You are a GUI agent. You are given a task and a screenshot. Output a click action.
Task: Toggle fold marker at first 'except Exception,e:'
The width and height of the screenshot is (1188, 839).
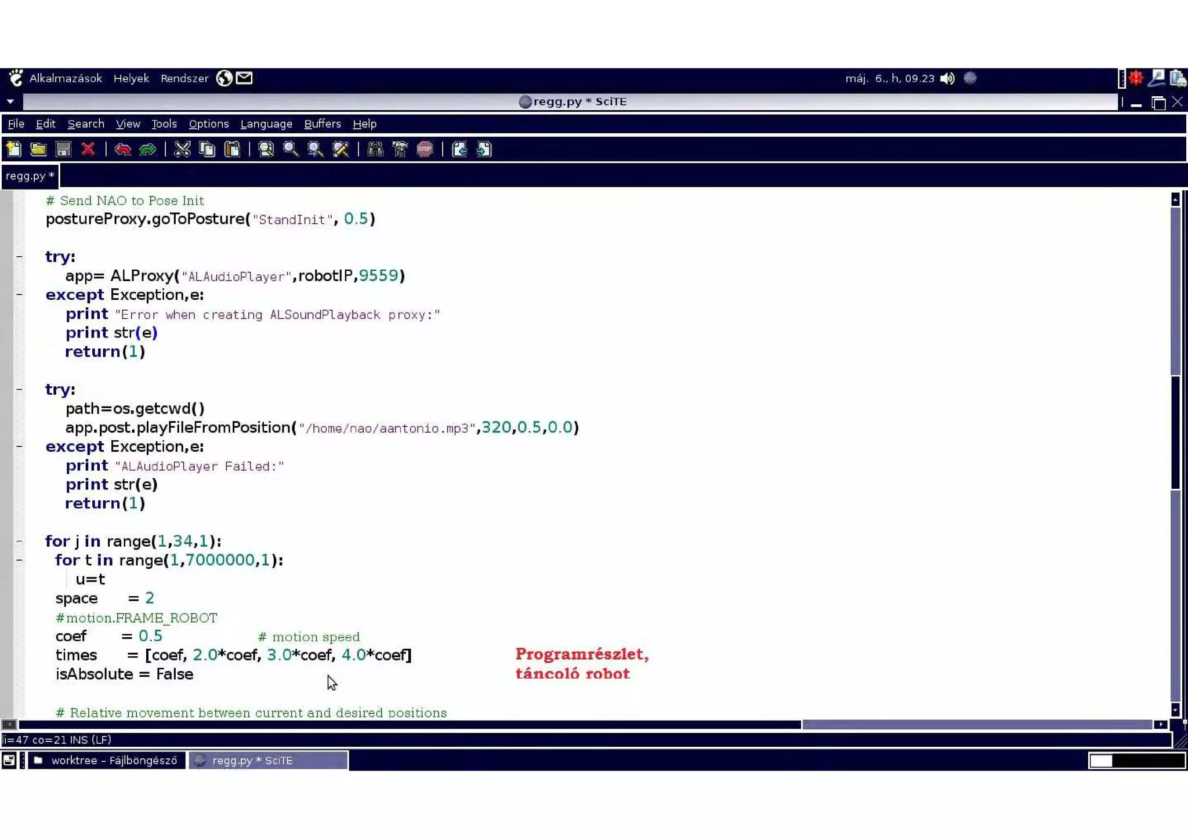pos(19,295)
